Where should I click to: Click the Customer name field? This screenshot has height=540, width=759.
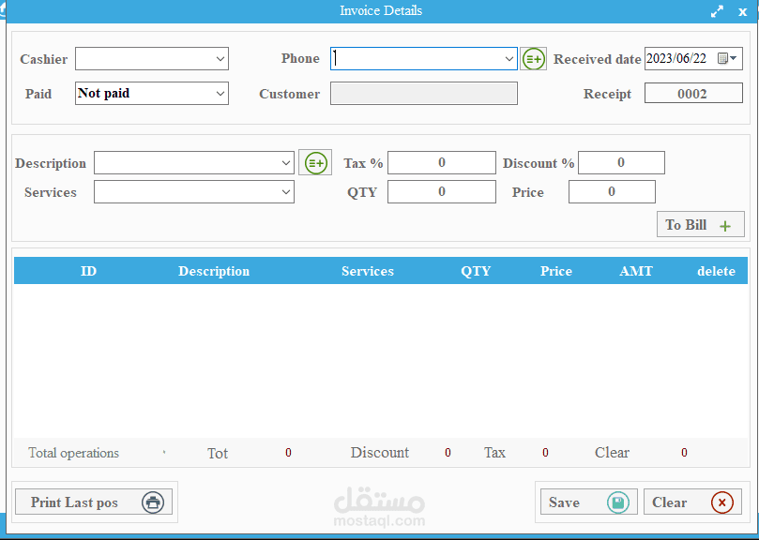point(424,94)
